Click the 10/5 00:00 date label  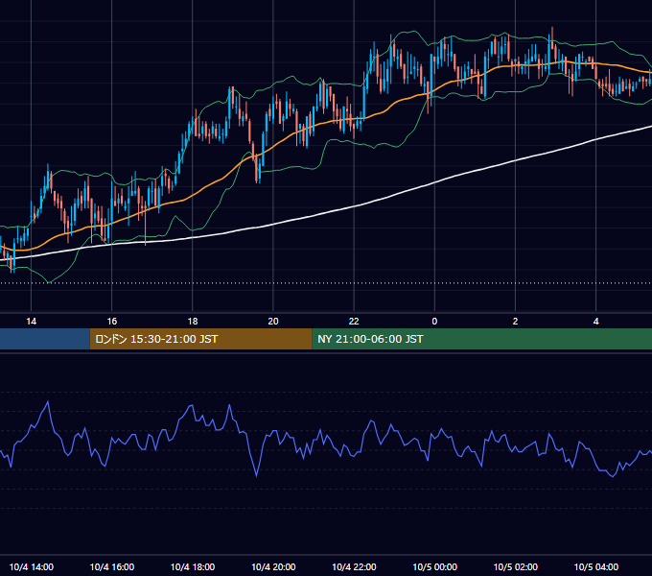(x=434, y=566)
